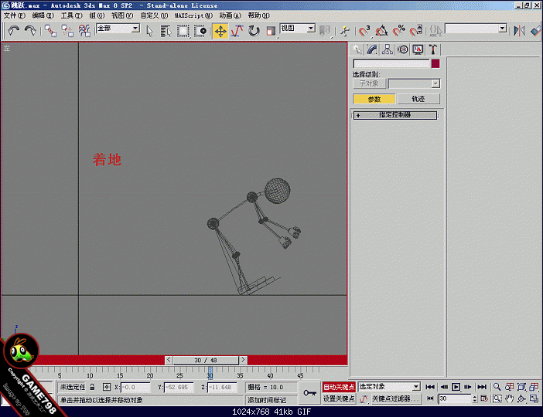Open the sub-object level dropdown
The width and height of the screenshot is (543, 417).
click(x=414, y=83)
